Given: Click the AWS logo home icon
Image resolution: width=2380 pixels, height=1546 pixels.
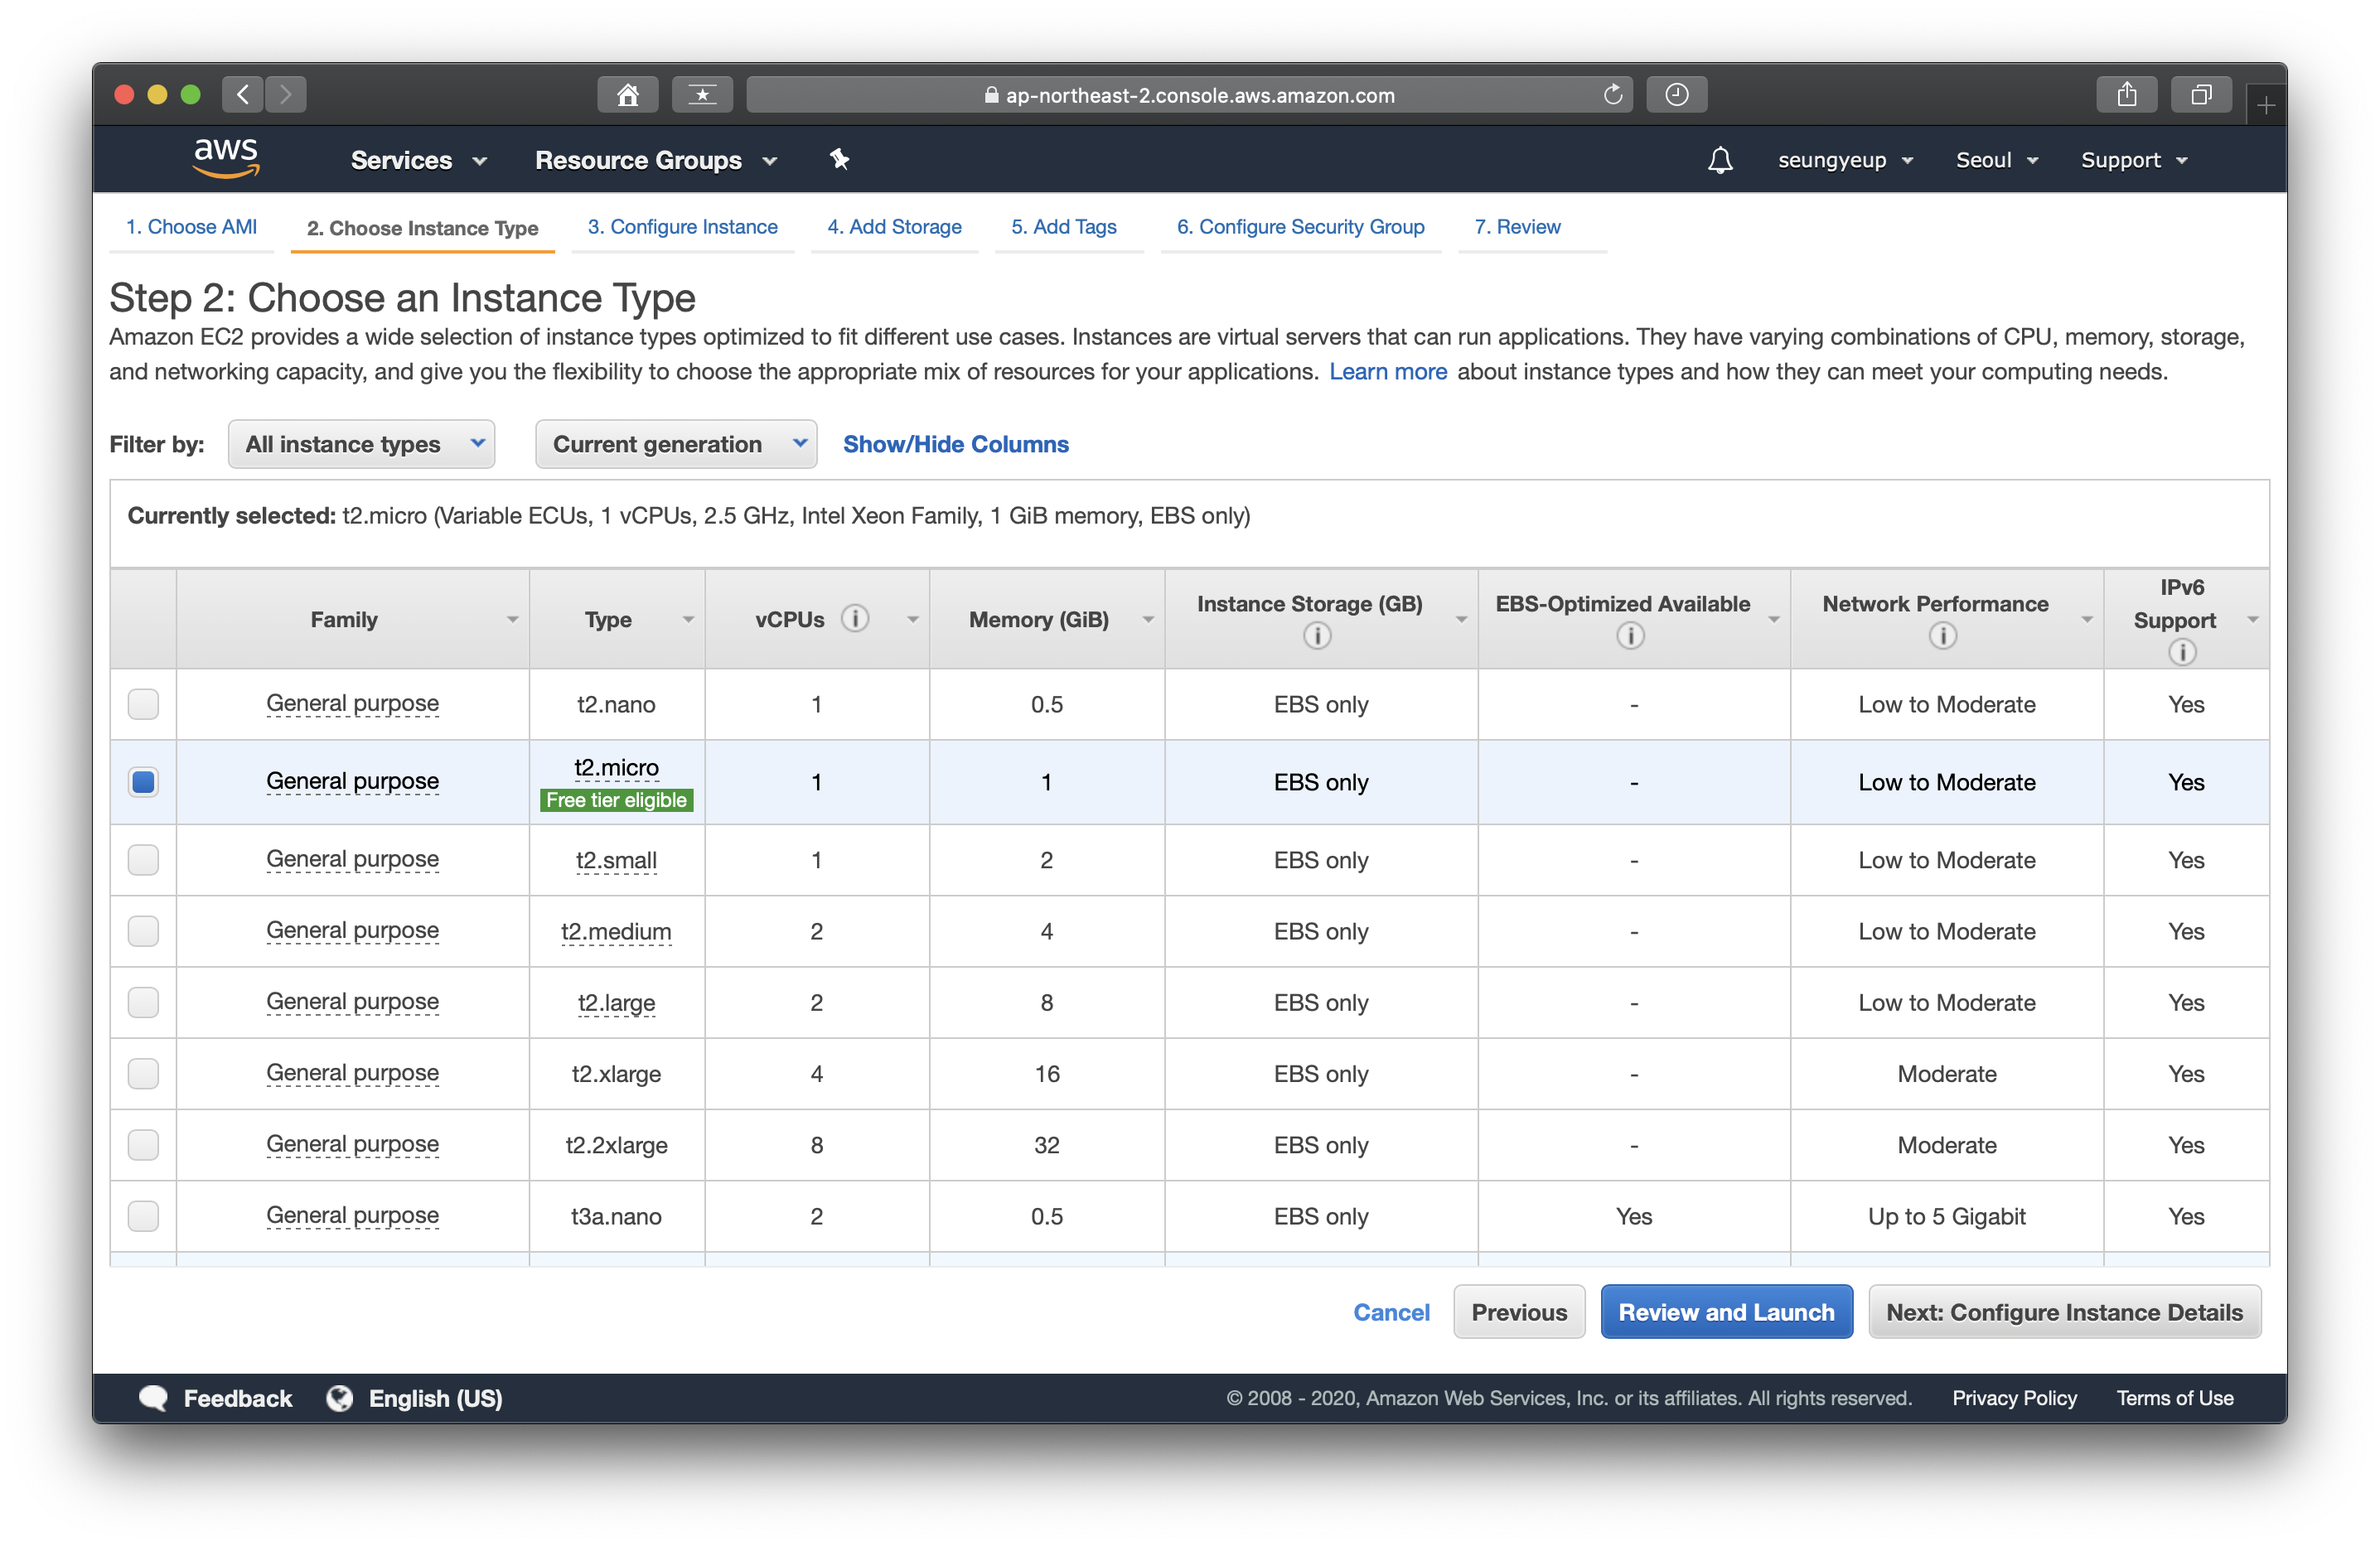Looking at the screenshot, I should 226,158.
